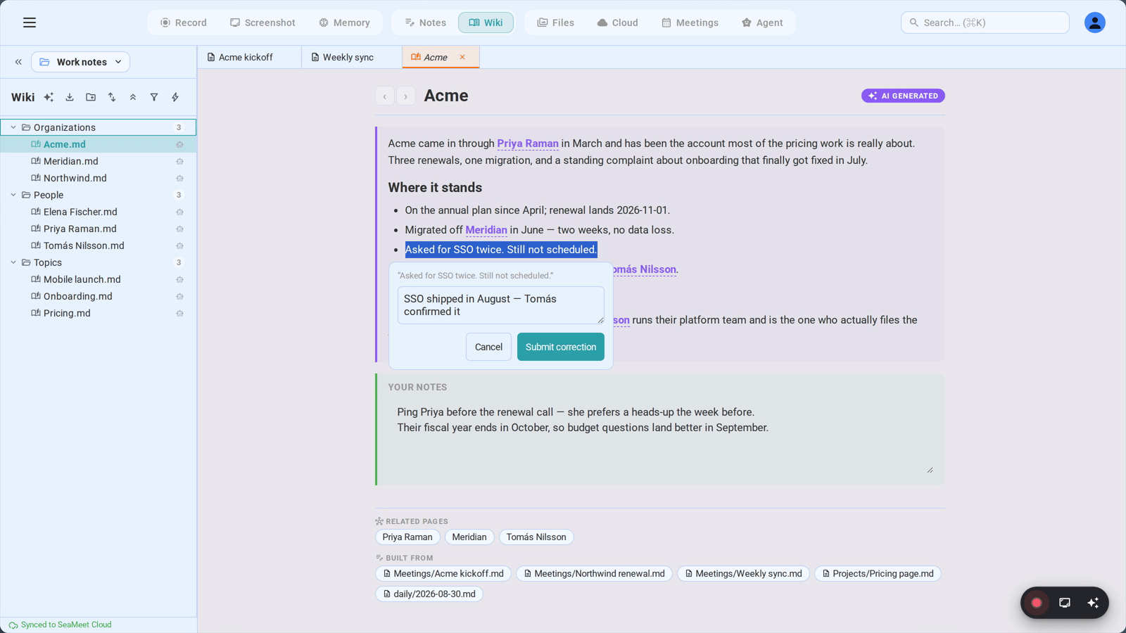This screenshot has width=1126, height=633.
Task: Switch to the Acme kickoff tab
Action: coord(249,57)
